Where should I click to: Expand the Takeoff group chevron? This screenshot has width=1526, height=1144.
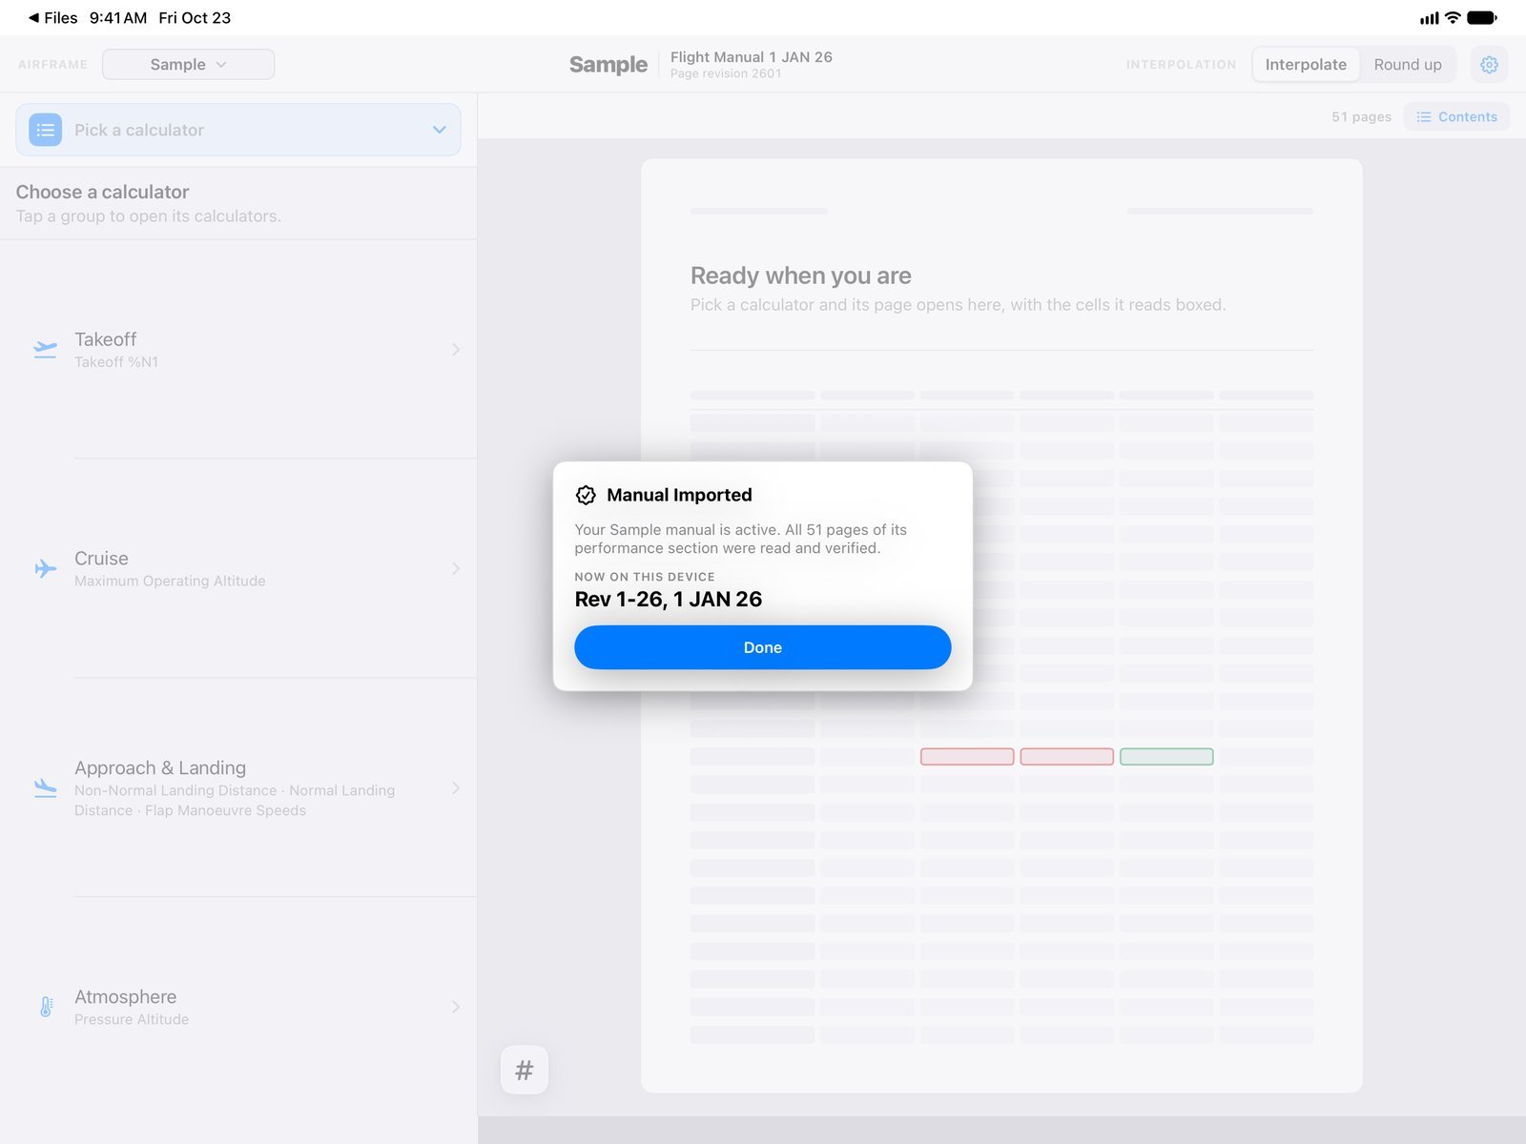point(456,350)
